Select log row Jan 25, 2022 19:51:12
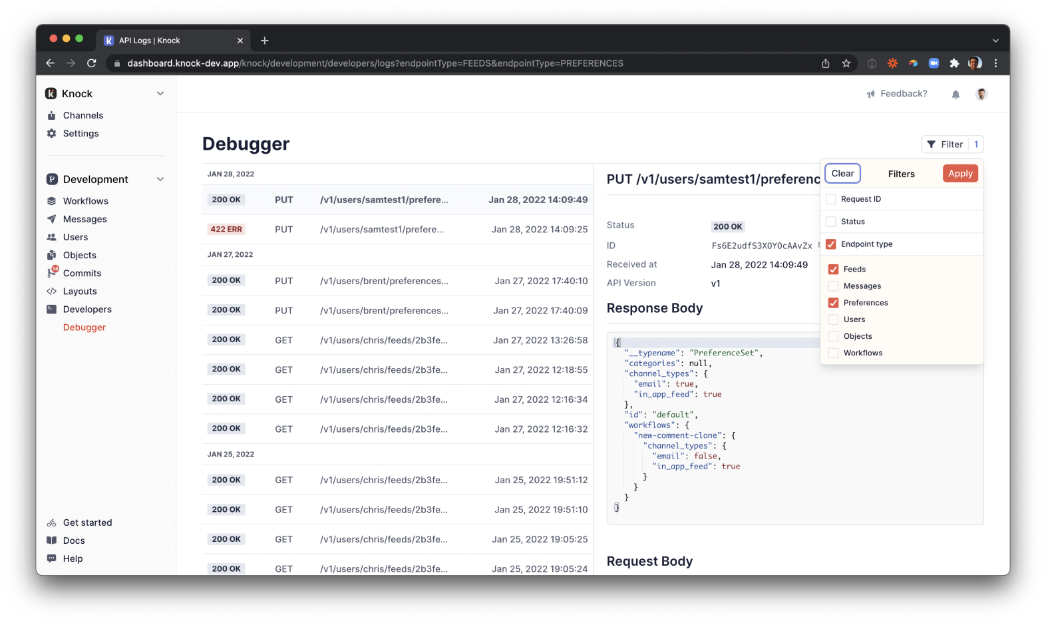Image resolution: width=1046 pixels, height=623 pixels. [x=398, y=480]
